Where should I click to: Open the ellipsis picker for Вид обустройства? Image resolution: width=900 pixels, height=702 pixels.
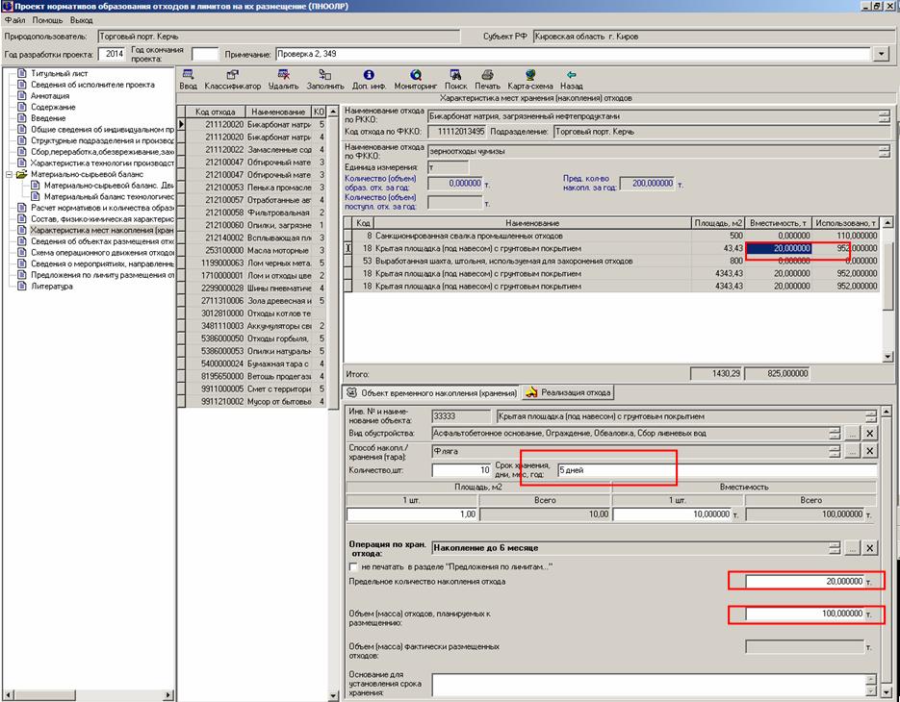(x=852, y=434)
